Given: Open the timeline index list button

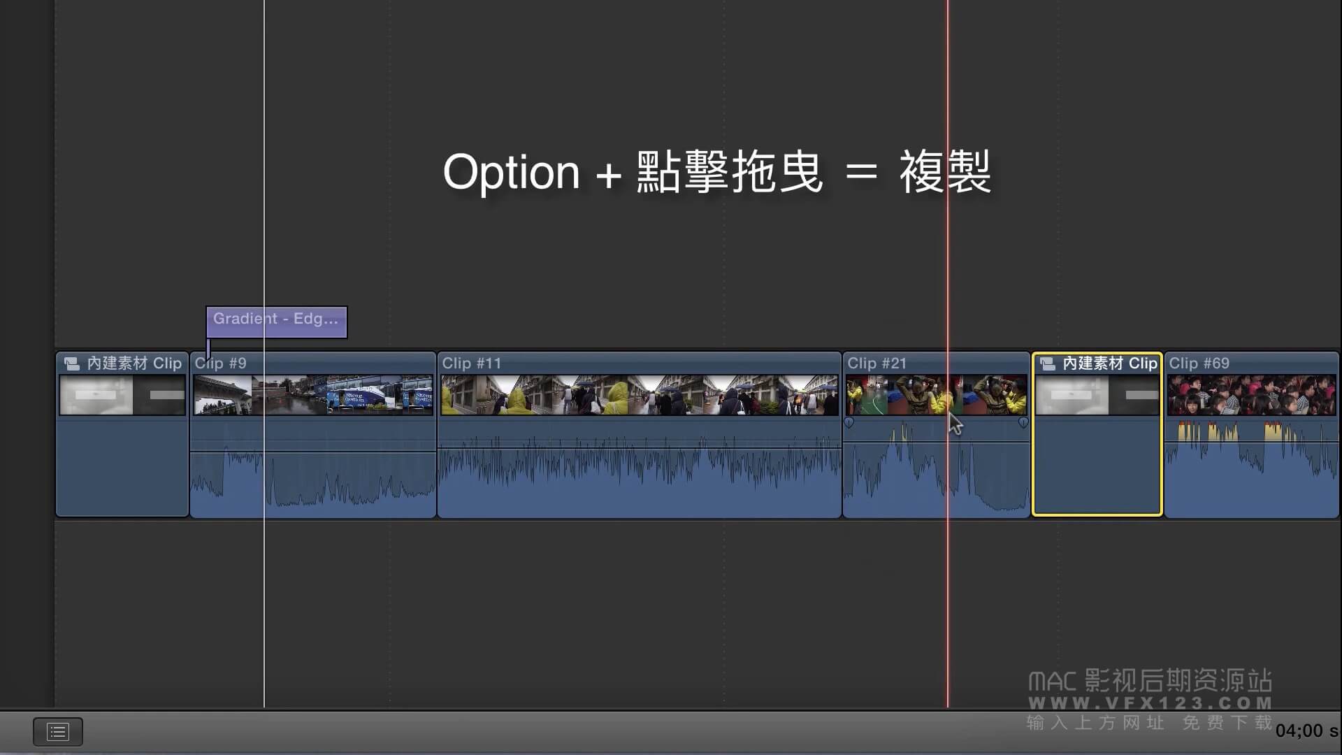Looking at the screenshot, I should [x=58, y=731].
